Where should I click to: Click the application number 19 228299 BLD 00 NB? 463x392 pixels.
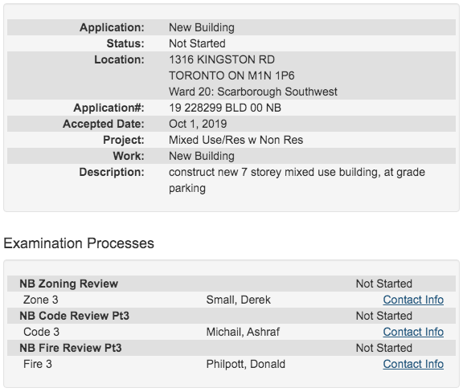click(225, 108)
